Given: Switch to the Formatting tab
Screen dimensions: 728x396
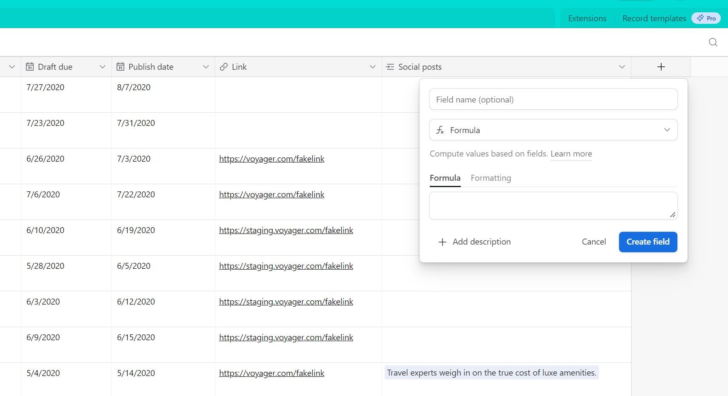Looking at the screenshot, I should pos(491,178).
